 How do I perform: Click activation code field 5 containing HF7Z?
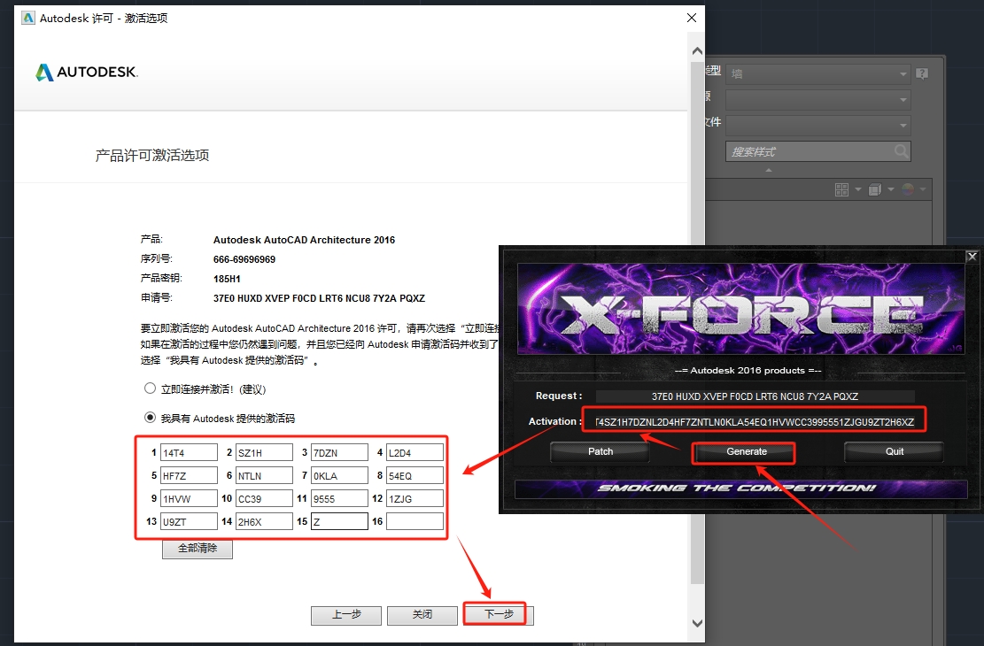tap(189, 475)
